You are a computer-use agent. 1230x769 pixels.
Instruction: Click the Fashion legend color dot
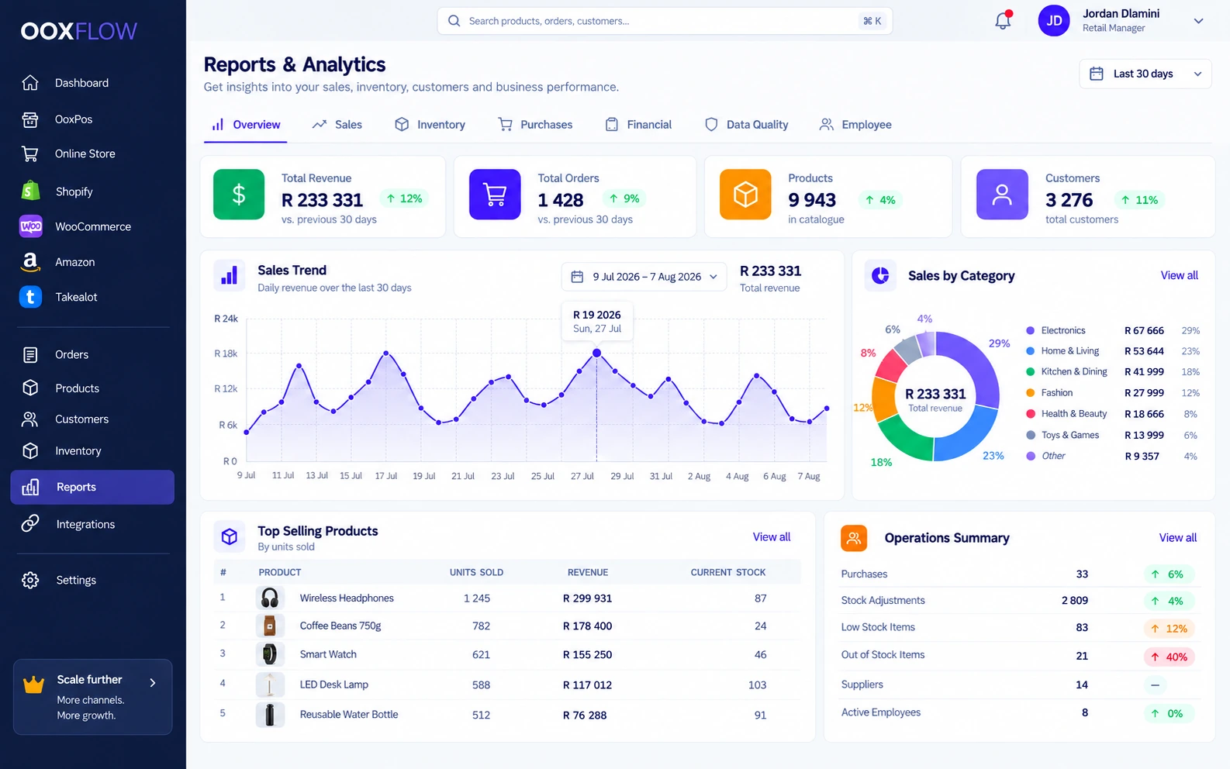click(x=1031, y=393)
